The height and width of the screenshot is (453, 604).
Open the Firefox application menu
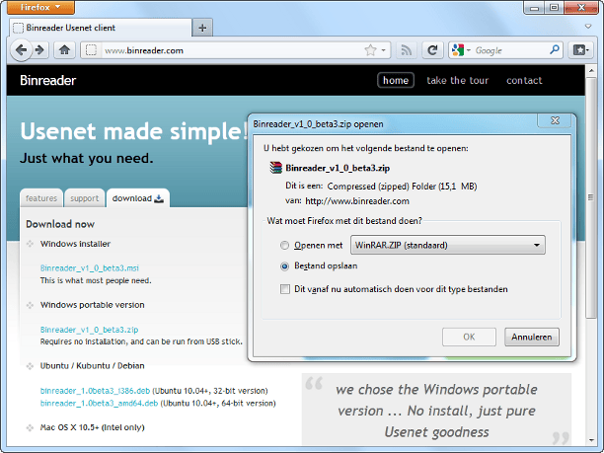click(40, 7)
